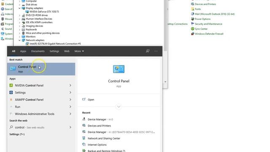
Task: Collapse the Network adapters tree node
Action: [19, 40]
